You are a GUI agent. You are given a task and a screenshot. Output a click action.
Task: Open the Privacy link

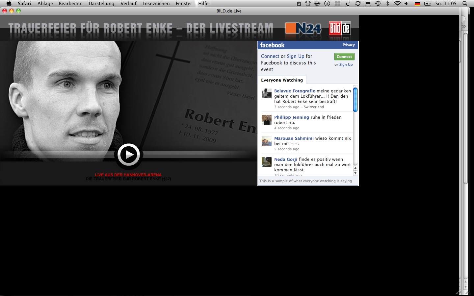(x=349, y=45)
